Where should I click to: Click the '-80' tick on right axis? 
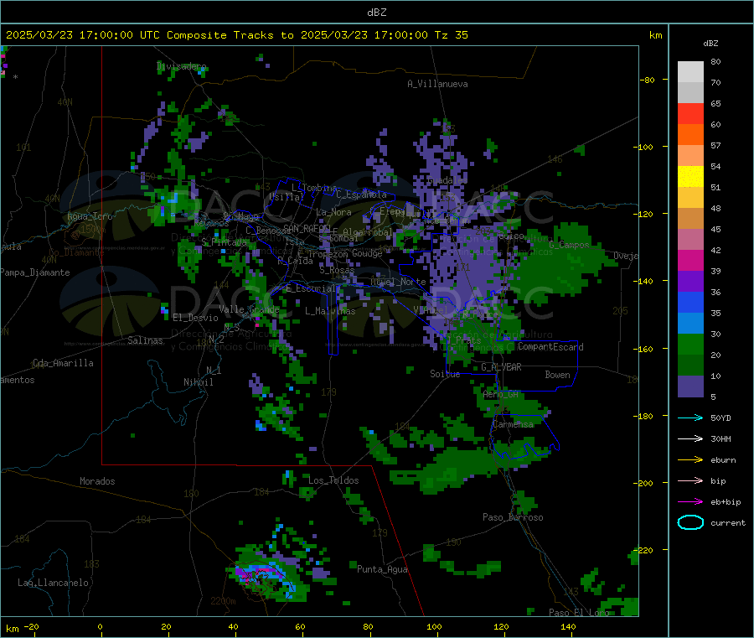pos(648,80)
